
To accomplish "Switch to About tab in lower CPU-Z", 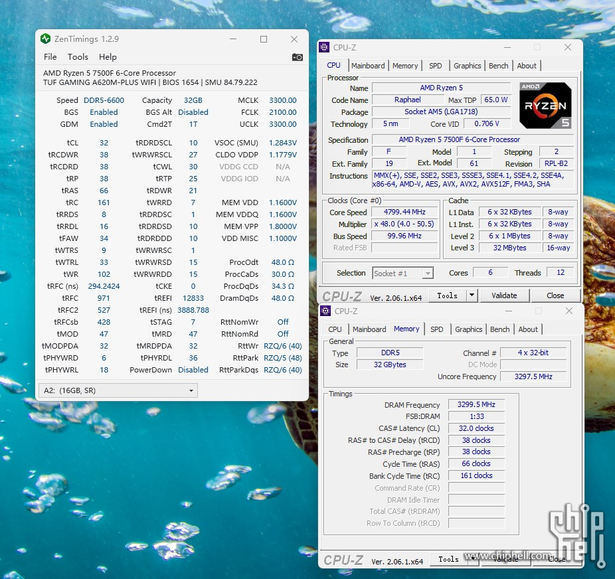I will point(528,329).
